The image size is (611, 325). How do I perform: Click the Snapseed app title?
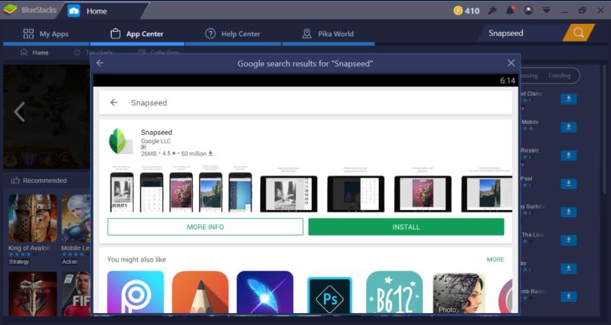(x=157, y=133)
